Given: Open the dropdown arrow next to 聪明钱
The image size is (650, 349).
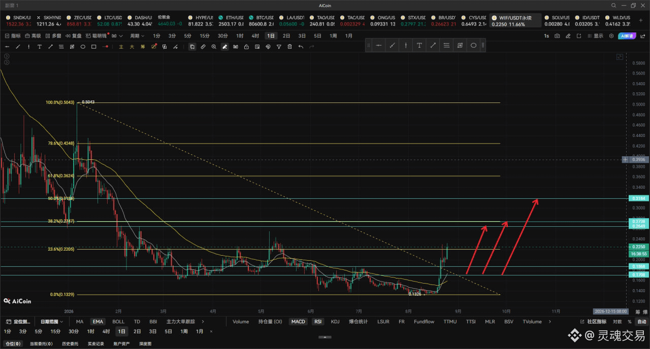Looking at the screenshot, I should tap(121, 36).
